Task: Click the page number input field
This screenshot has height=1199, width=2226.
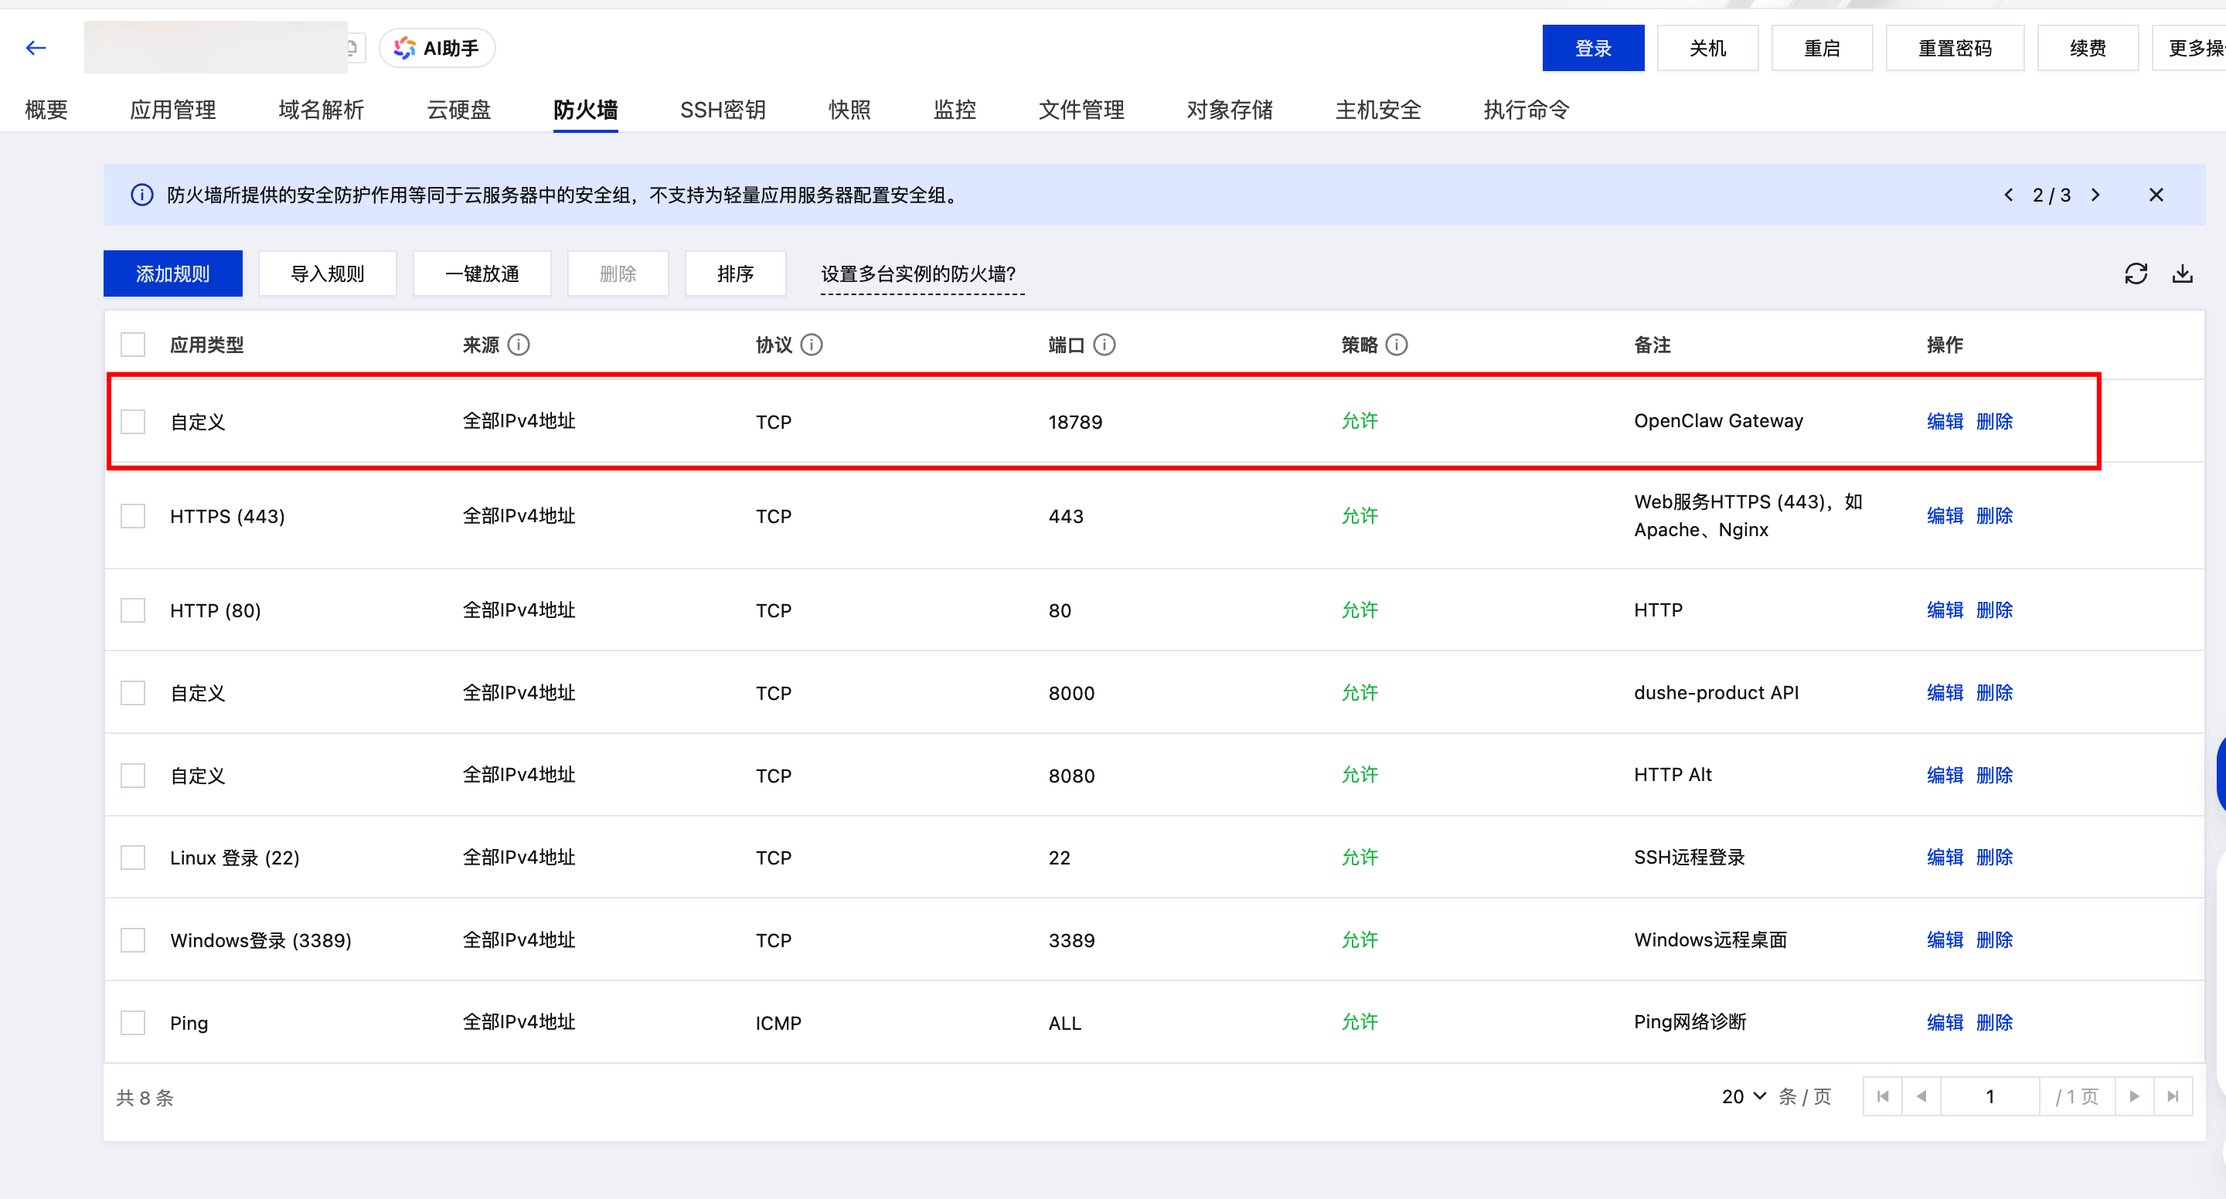Action: [1989, 1096]
